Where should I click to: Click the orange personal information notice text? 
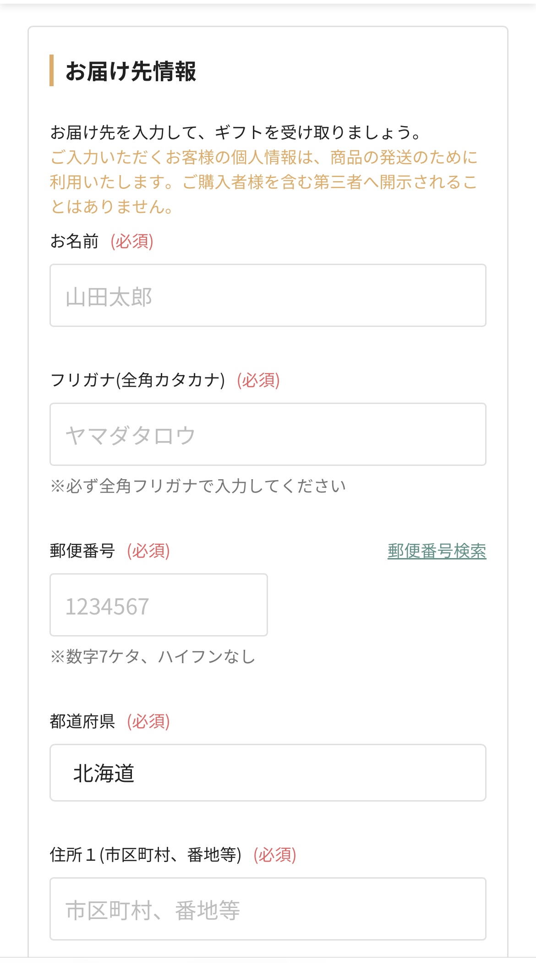(x=264, y=182)
